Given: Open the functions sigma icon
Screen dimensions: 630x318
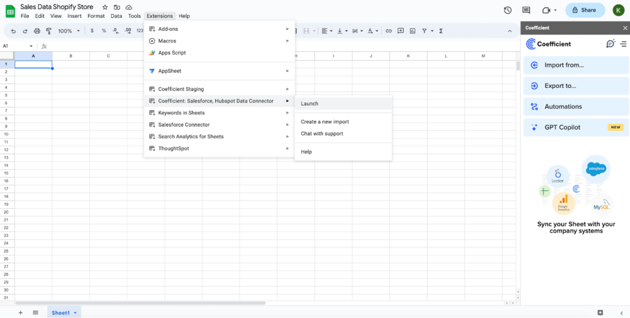Looking at the screenshot, I should pyautogui.click(x=441, y=31).
